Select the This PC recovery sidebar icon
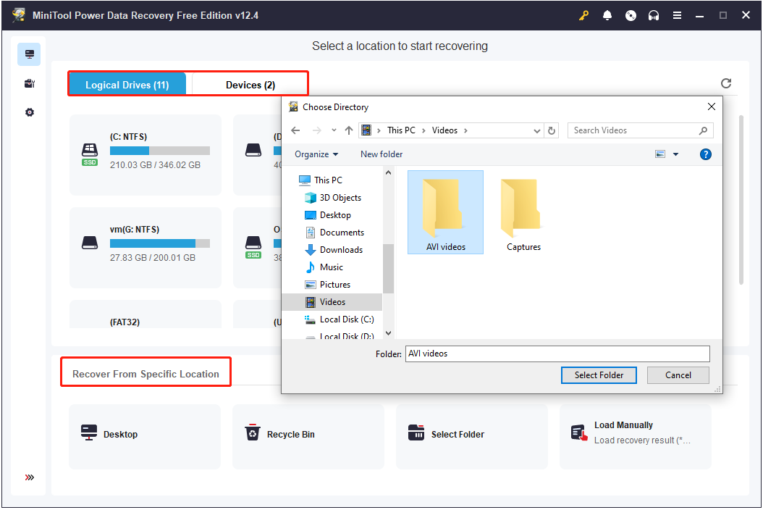The height and width of the screenshot is (510, 763). coord(29,54)
